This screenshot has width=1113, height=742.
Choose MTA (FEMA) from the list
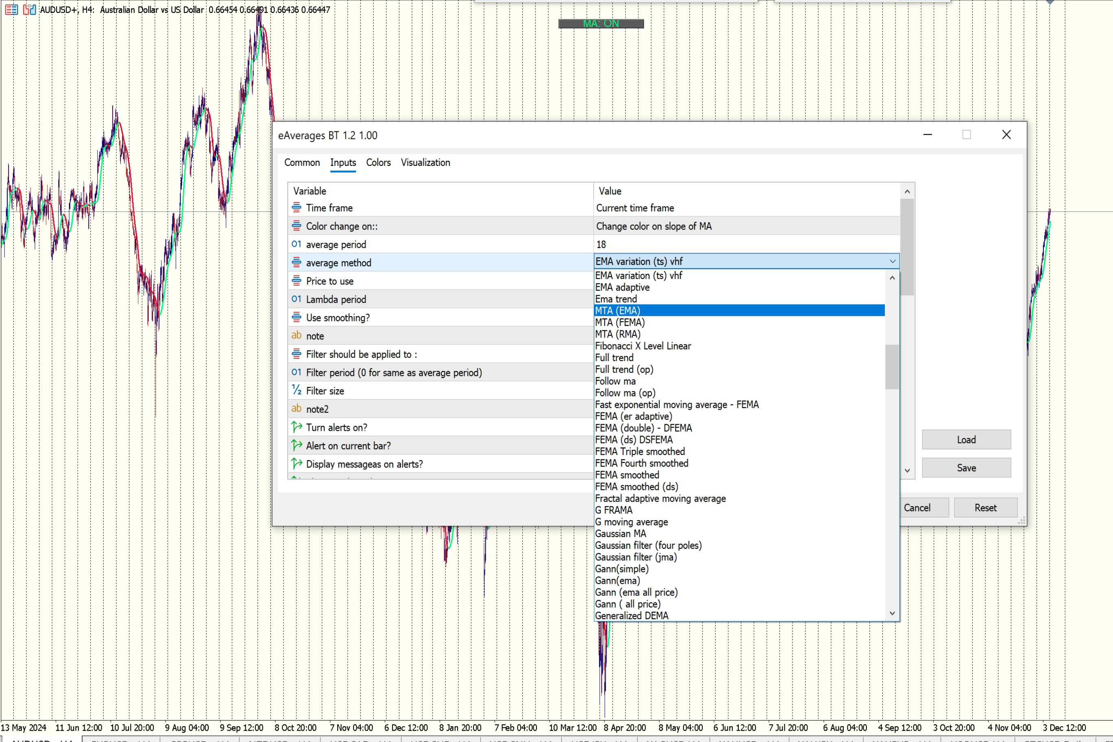click(620, 322)
